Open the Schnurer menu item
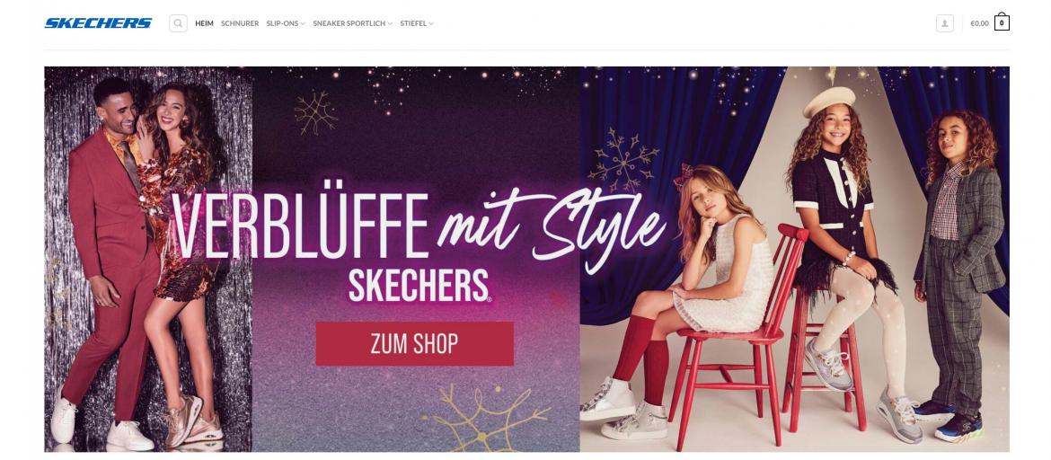1051x460 pixels. coord(240,23)
